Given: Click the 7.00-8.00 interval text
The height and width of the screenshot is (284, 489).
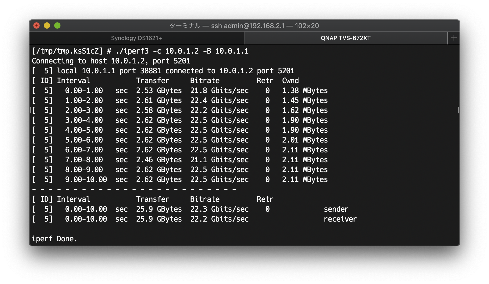Looking at the screenshot, I should coord(84,160).
